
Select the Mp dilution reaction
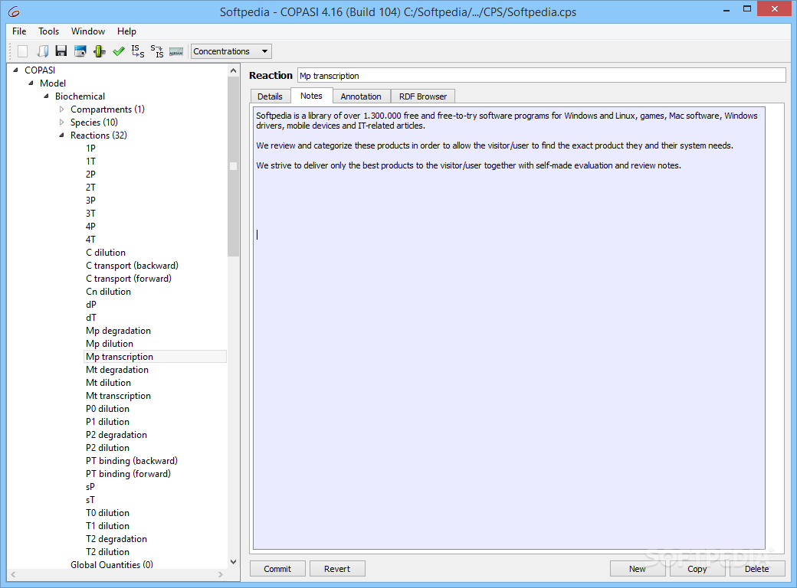coord(110,344)
